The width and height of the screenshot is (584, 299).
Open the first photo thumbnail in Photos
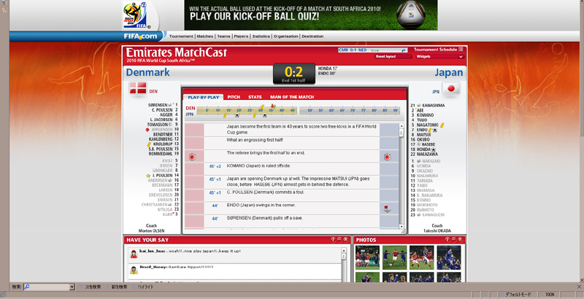[x=367, y=257]
